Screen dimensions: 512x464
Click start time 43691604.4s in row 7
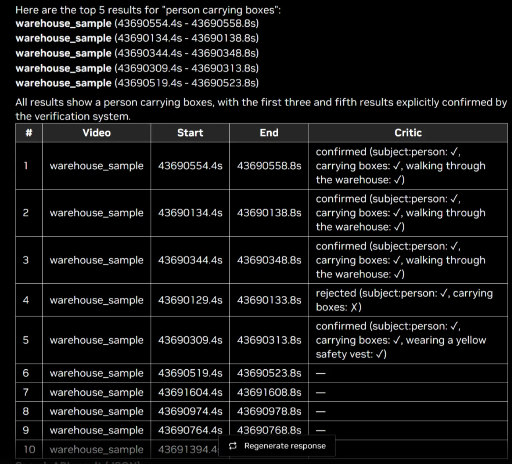click(x=190, y=392)
